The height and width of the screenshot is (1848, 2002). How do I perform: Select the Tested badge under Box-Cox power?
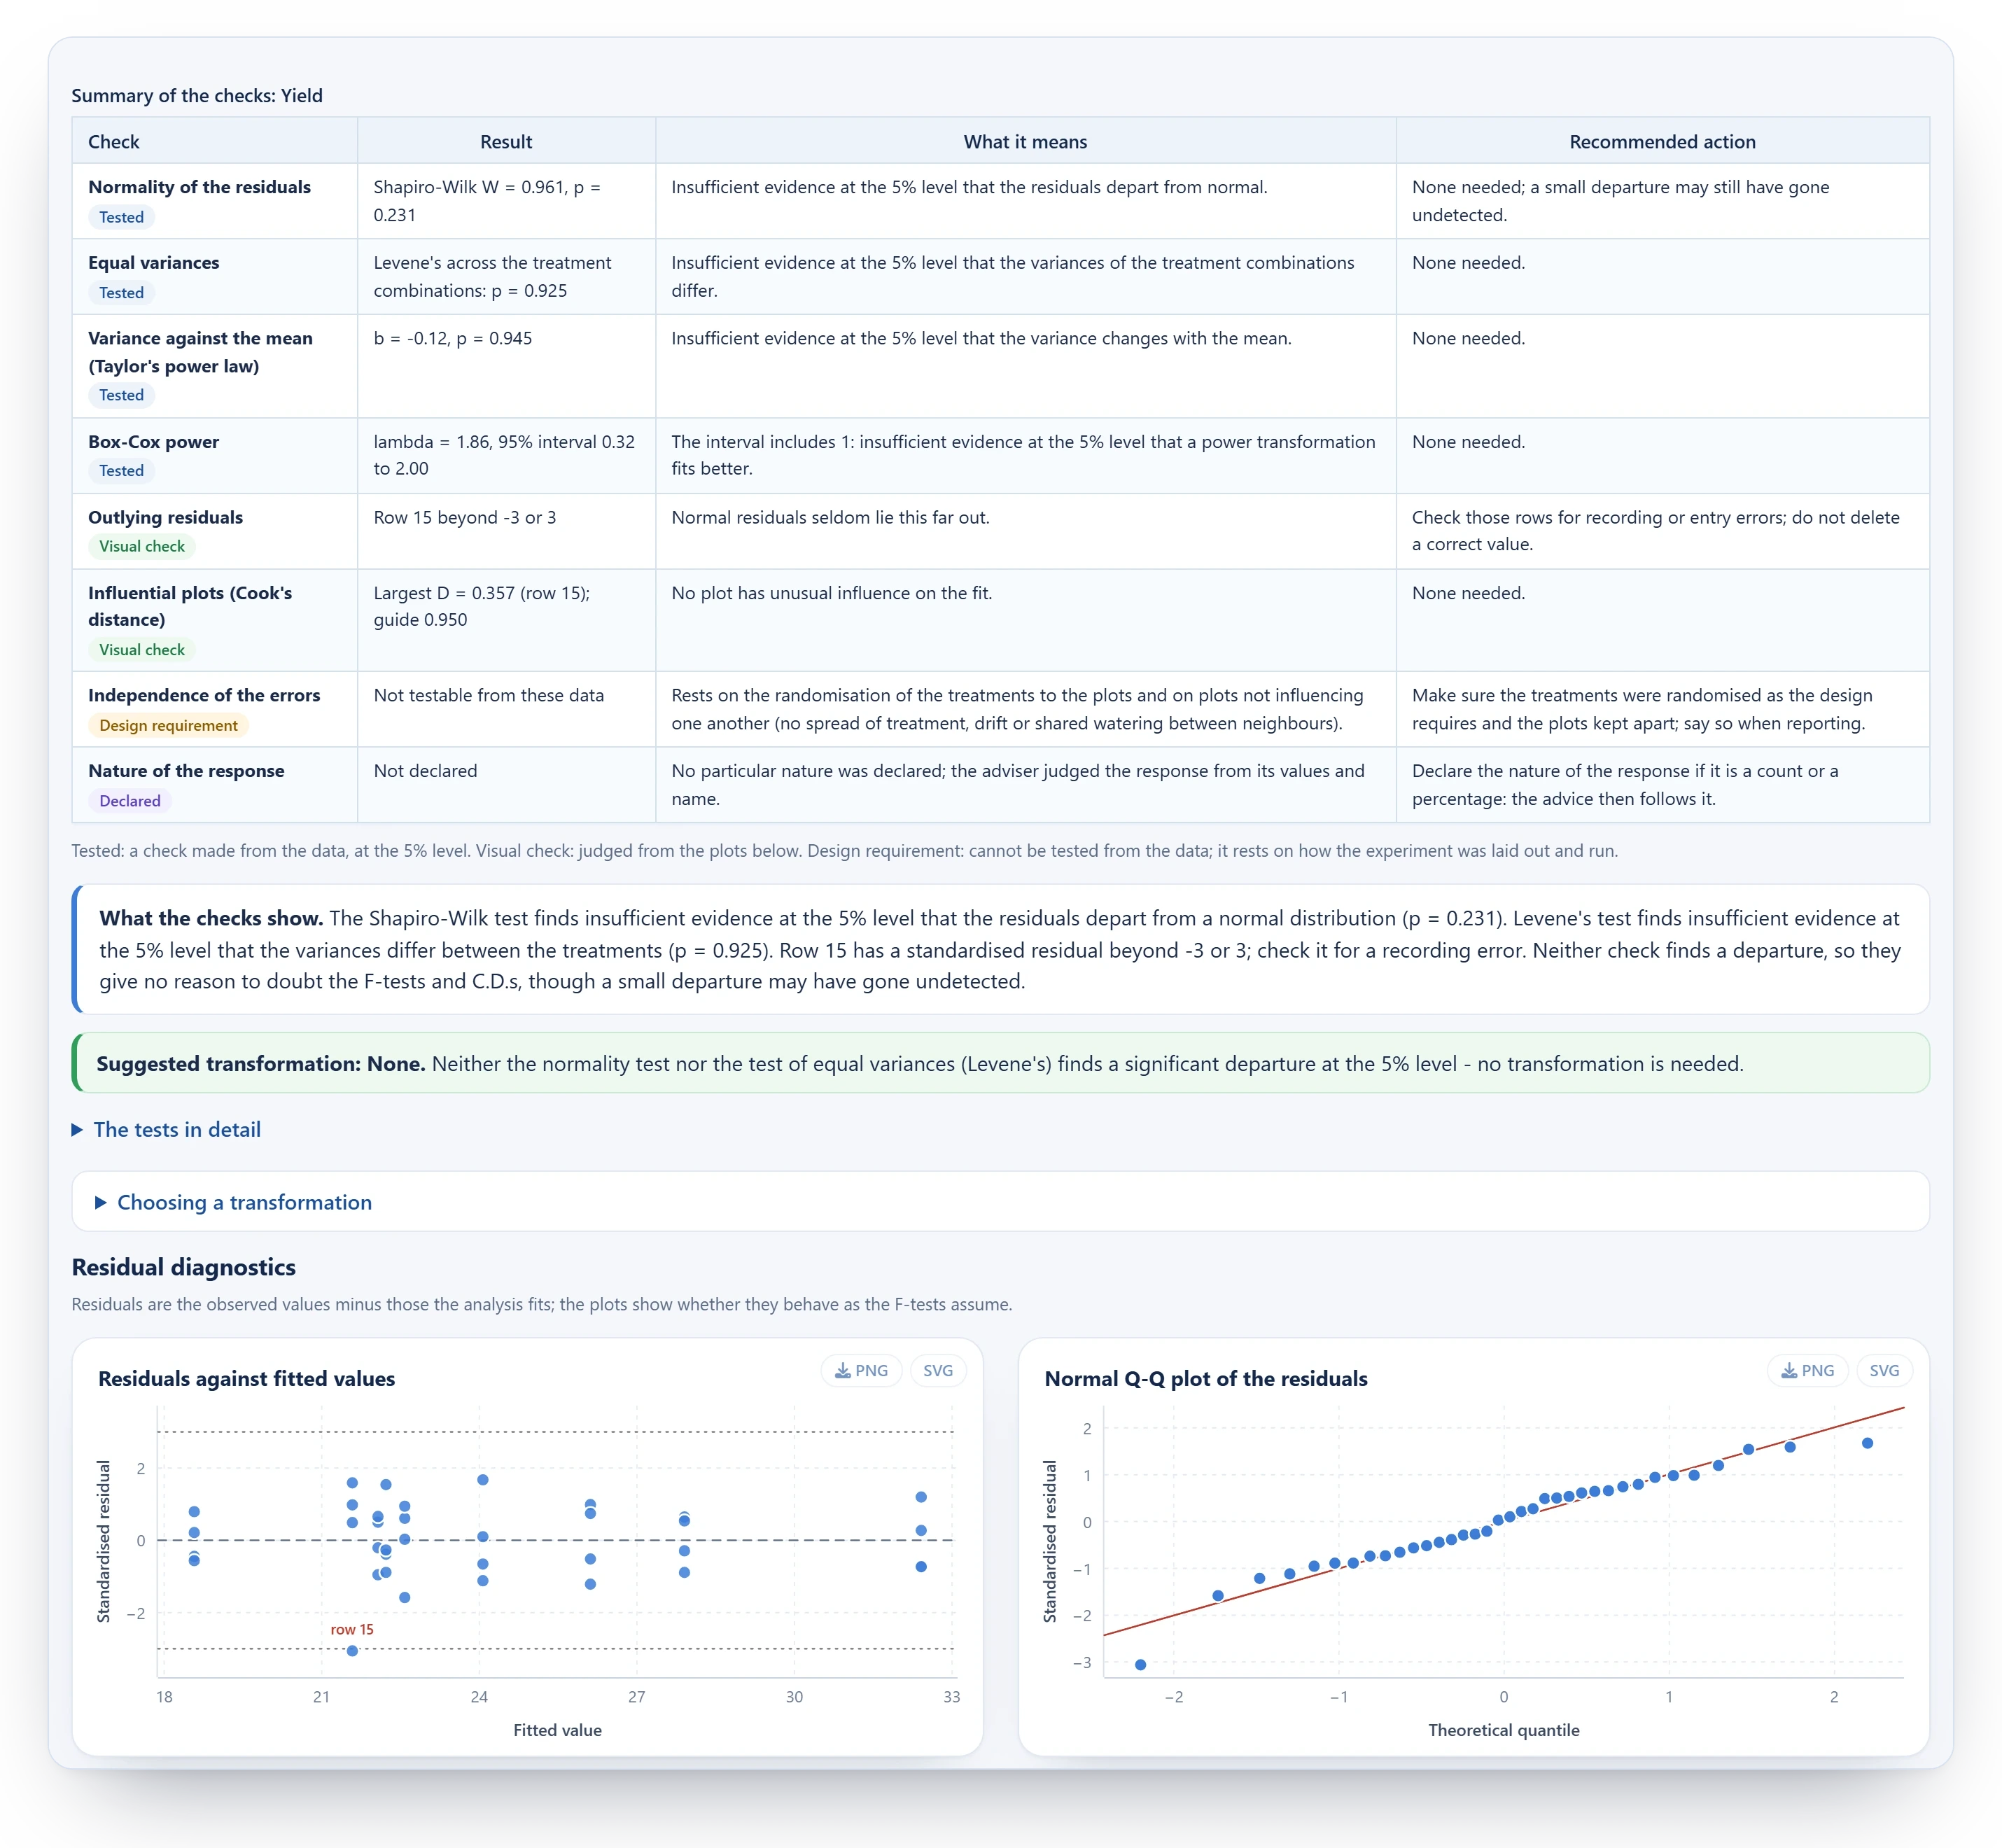121,470
